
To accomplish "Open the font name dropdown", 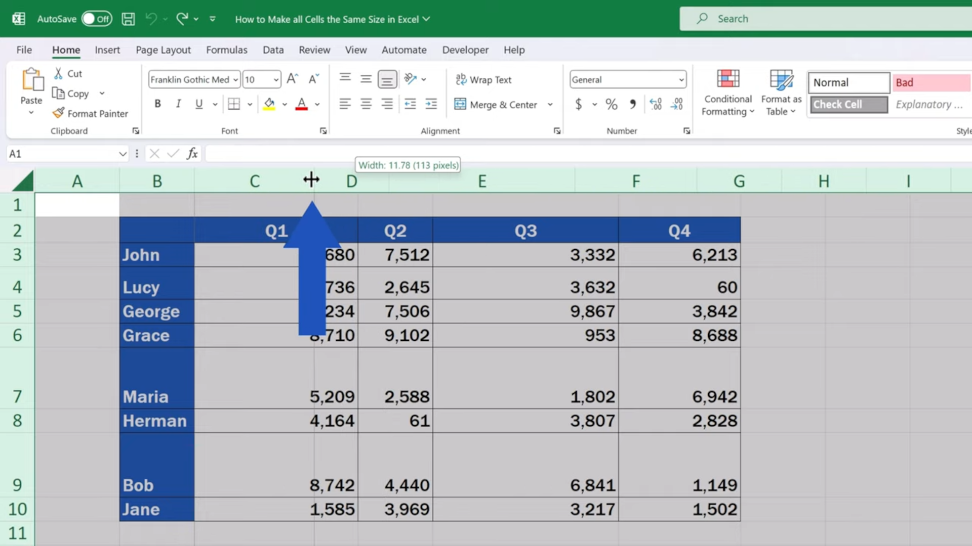I will point(235,79).
